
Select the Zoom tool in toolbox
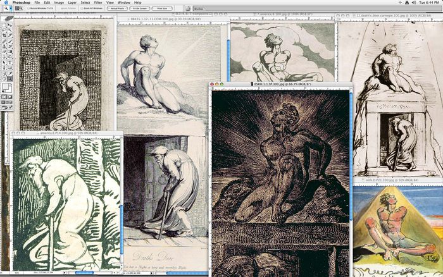[9, 78]
